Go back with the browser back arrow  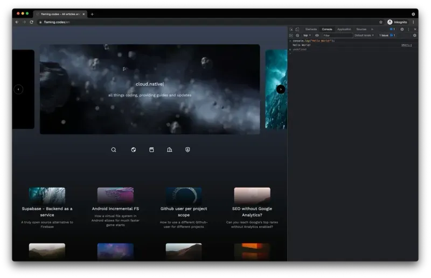(17, 22)
